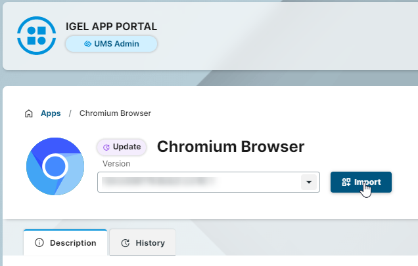
Task: Click the refresh icon in Update badge
Action: click(106, 147)
